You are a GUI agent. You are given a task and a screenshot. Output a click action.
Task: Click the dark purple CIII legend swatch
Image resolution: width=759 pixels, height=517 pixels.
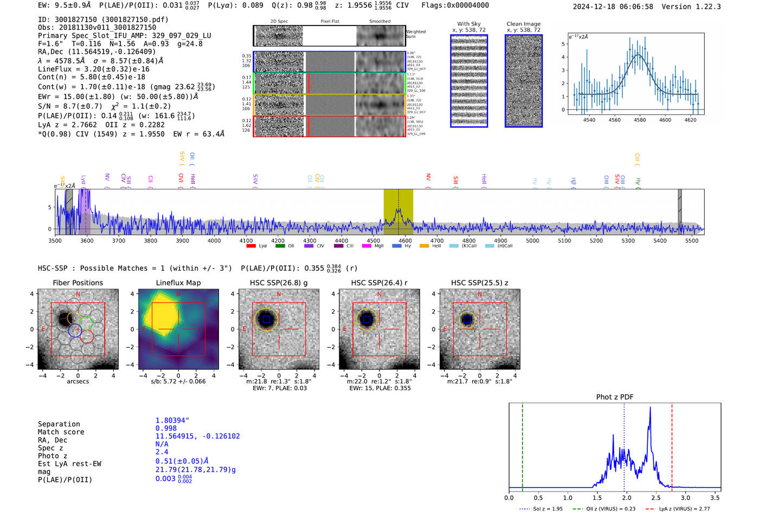[x=338, y=246]
